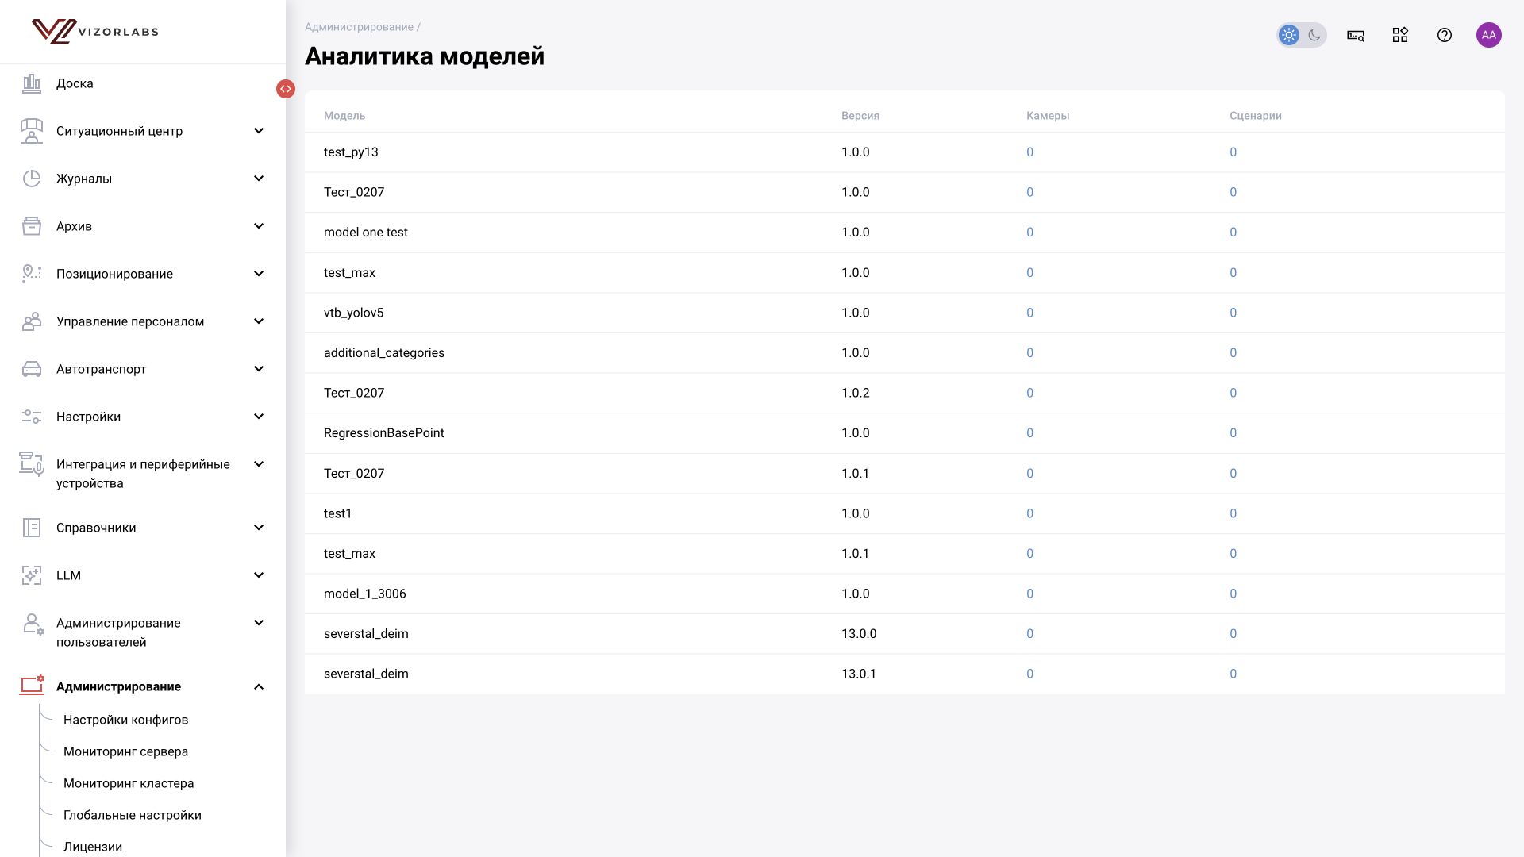1524x857 pixels.
Task: Click the LLM sparkle icon
Action: pos(32,575)
